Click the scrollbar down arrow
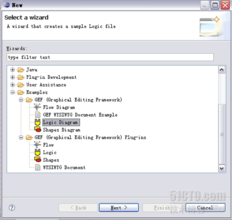The width and height of the screenshot is (232, 220). tap(222, 169)
